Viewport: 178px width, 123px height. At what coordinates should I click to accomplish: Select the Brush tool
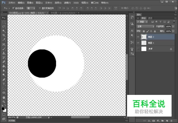[4, 49]
